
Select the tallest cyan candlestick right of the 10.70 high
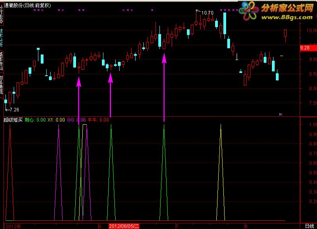(x=225, y=23)
